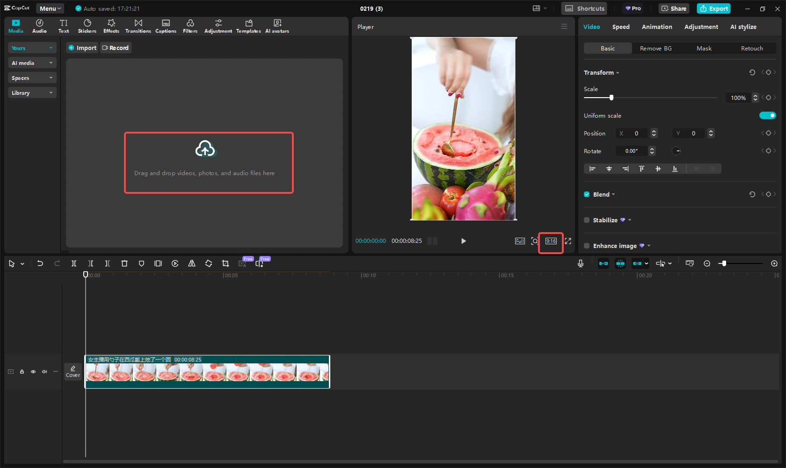Delete the selected clip with trash icon

124,263
